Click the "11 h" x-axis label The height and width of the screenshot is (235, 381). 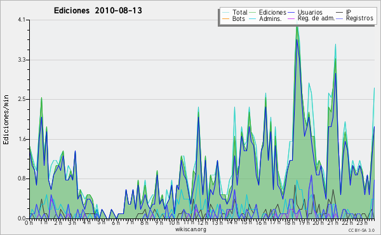pyautogui.click(x=189, y=222)
